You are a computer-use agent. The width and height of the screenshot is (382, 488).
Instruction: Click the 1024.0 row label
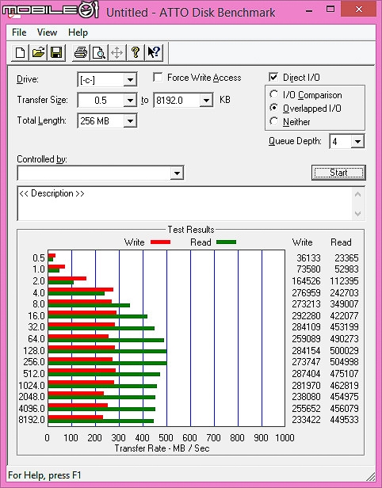[x=32, y=385]
